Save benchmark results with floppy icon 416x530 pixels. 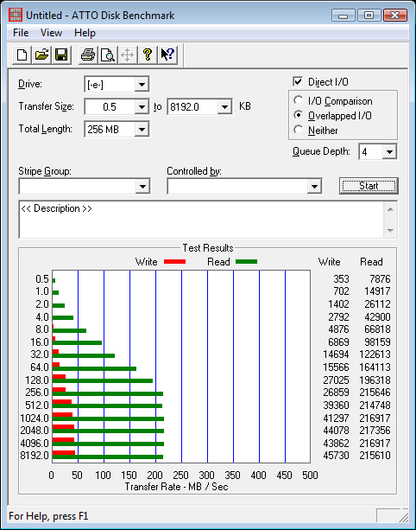[x=61, y=54]
